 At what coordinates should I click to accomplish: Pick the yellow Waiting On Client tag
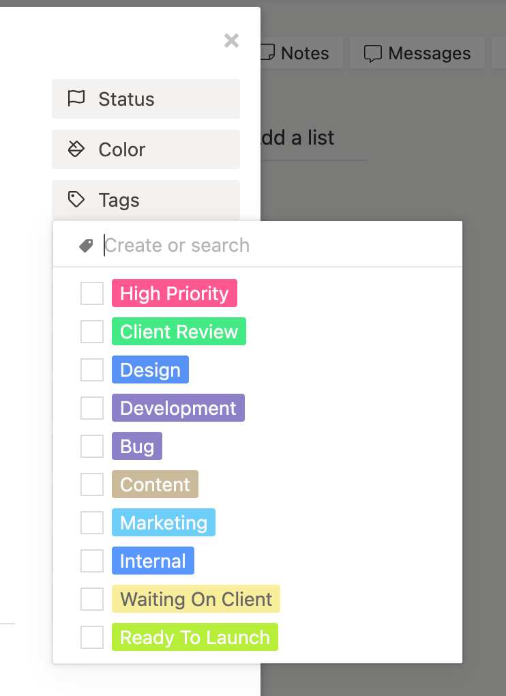click(196, 599)
